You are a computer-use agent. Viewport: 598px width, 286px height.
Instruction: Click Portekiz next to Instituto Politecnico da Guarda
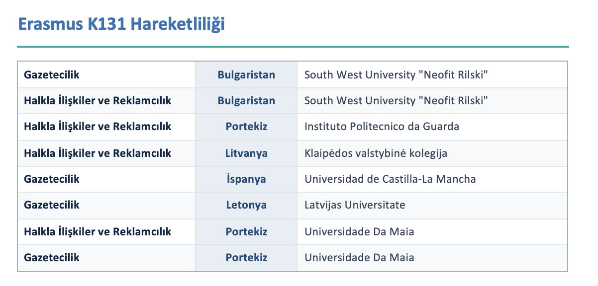tap(246, 127)
